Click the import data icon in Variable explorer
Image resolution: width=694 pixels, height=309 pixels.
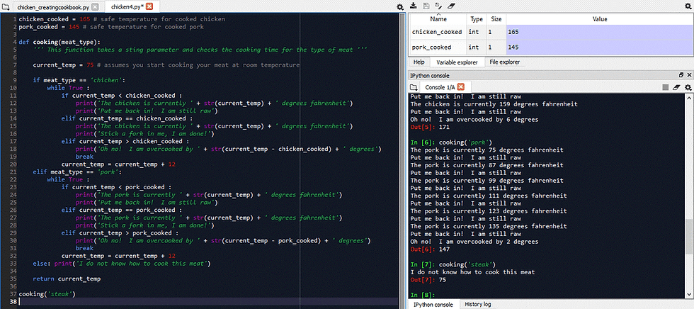(414, 6)
